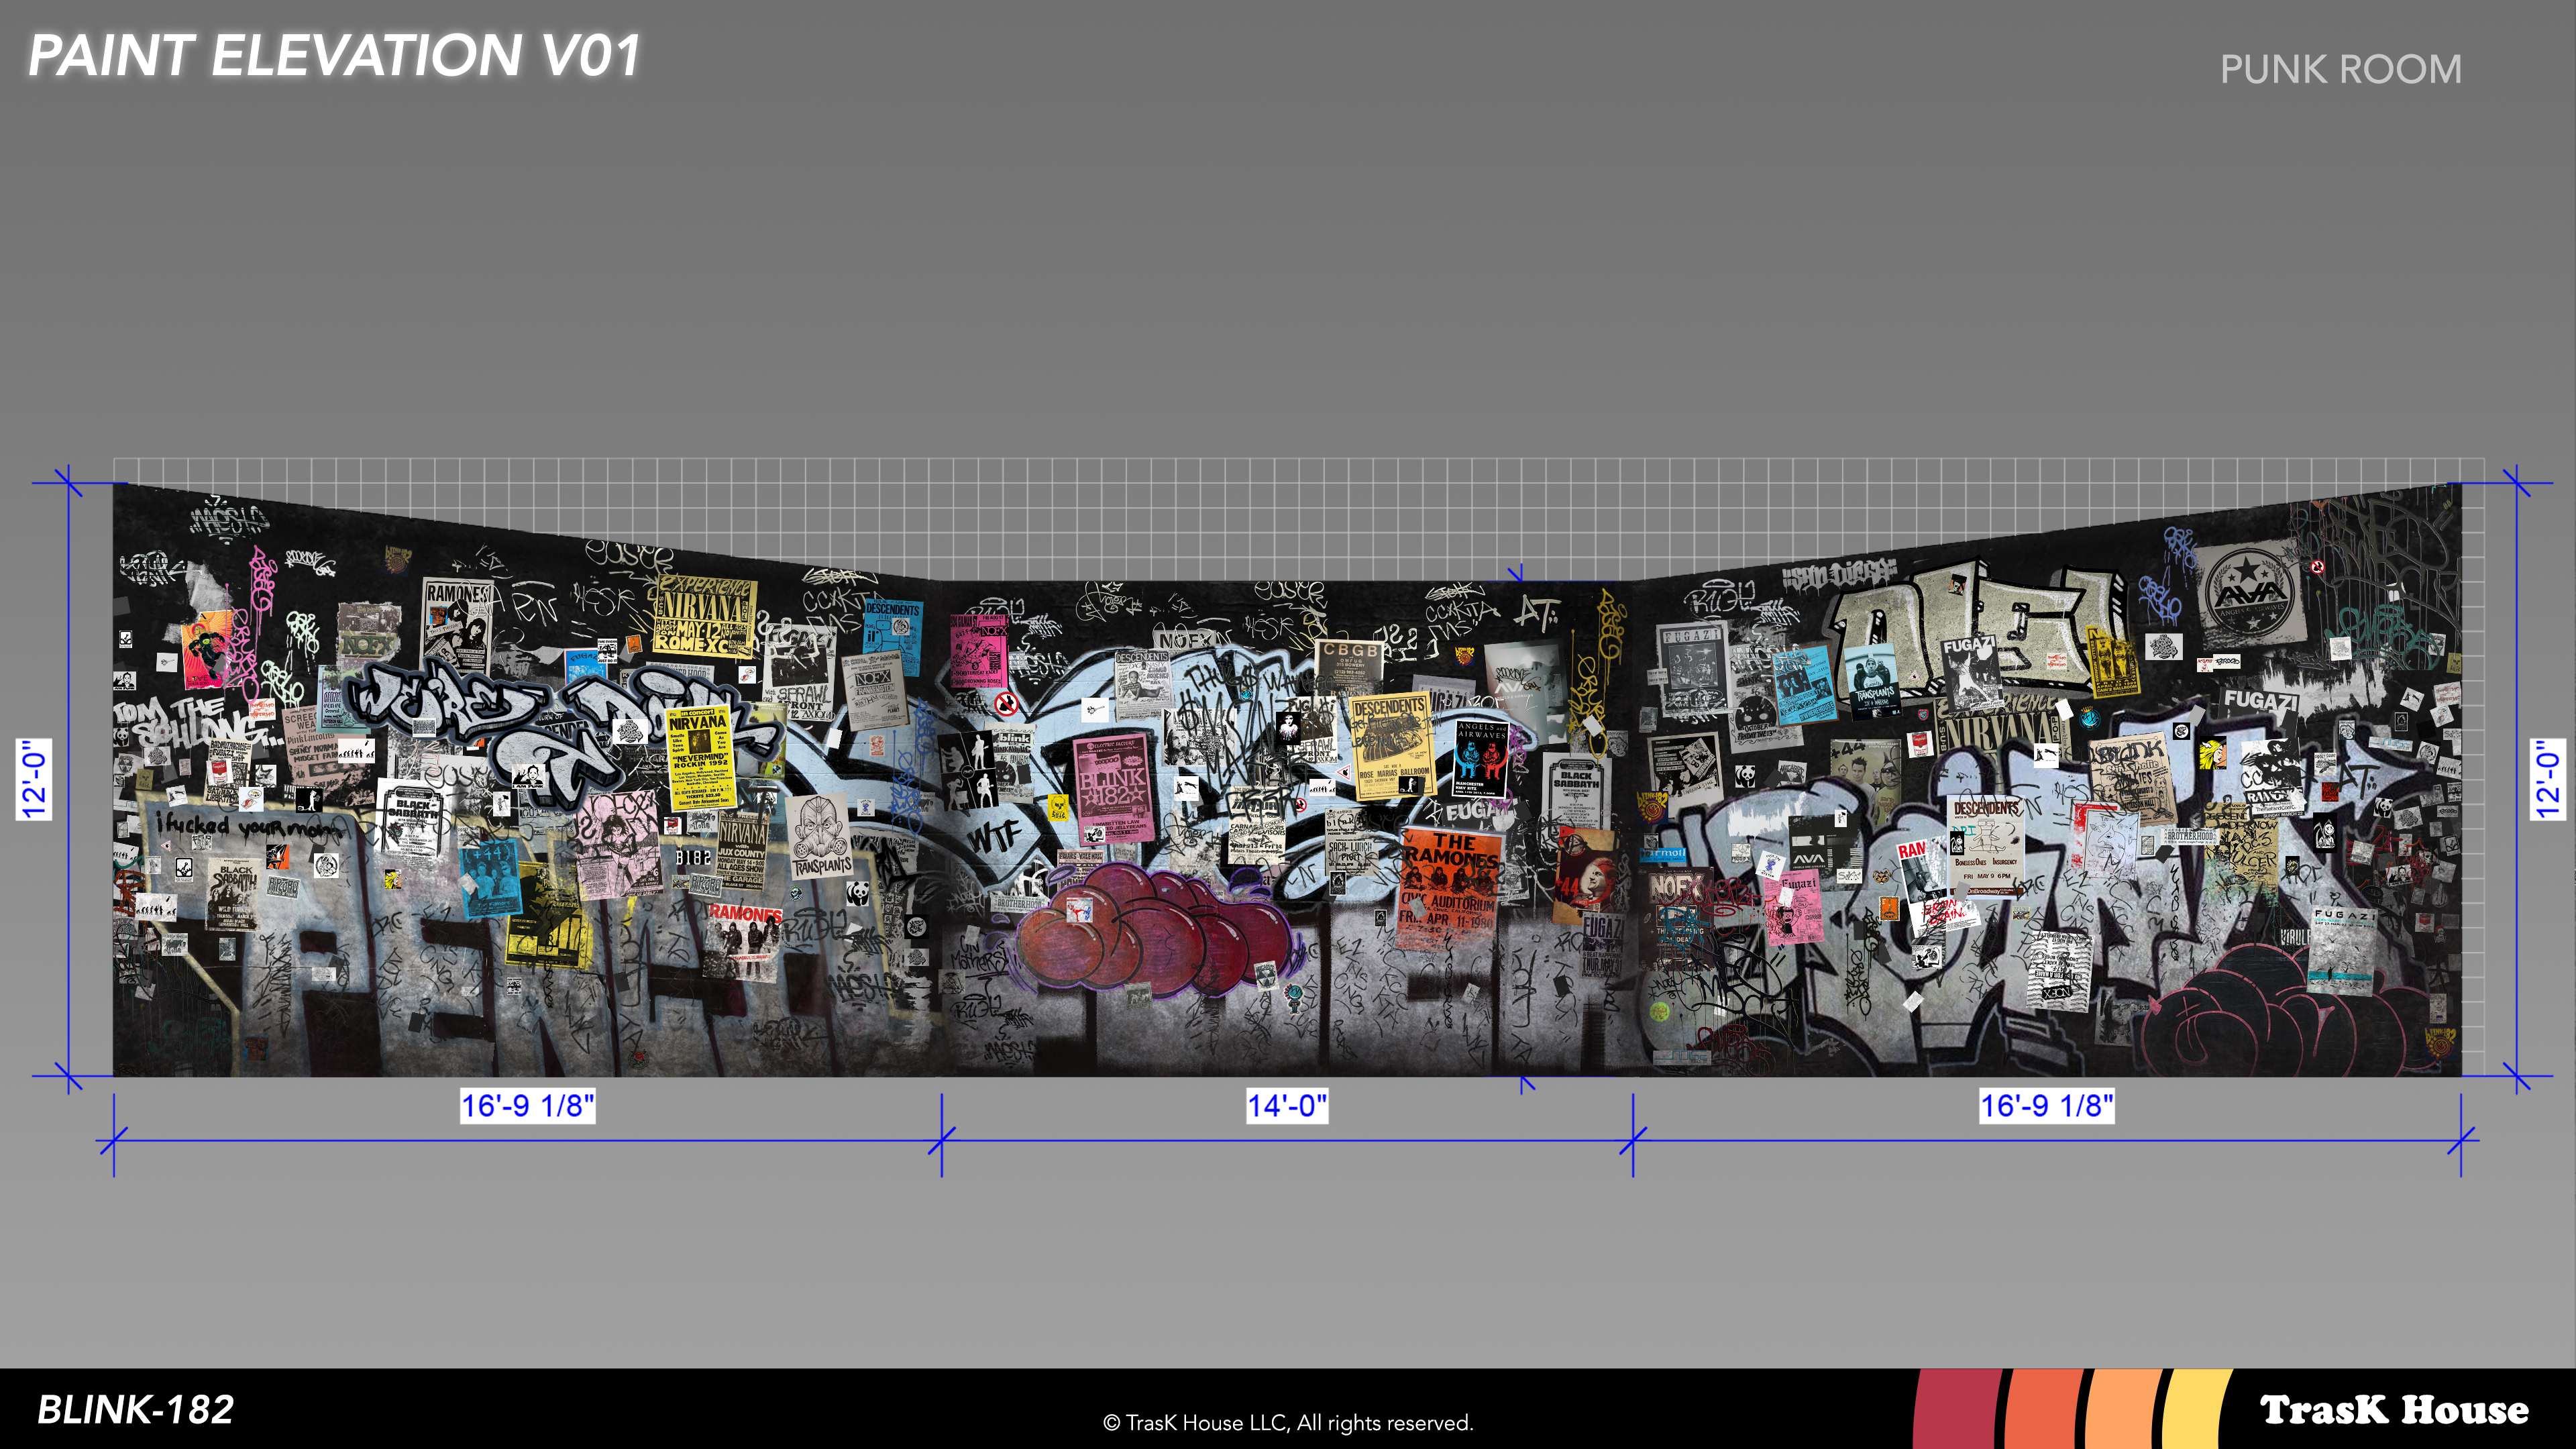Click the round AVA Angels & Airwaves logo
2576x1449 pixels.
point(2250,593)
